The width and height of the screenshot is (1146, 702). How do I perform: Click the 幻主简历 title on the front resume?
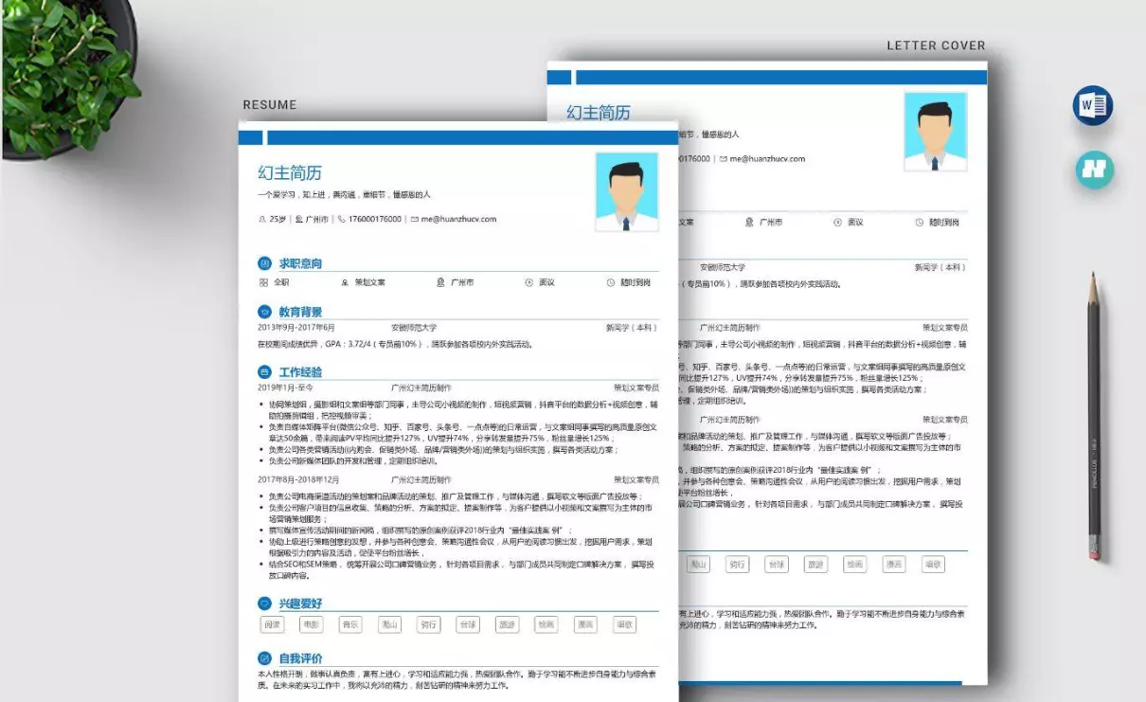290,172
